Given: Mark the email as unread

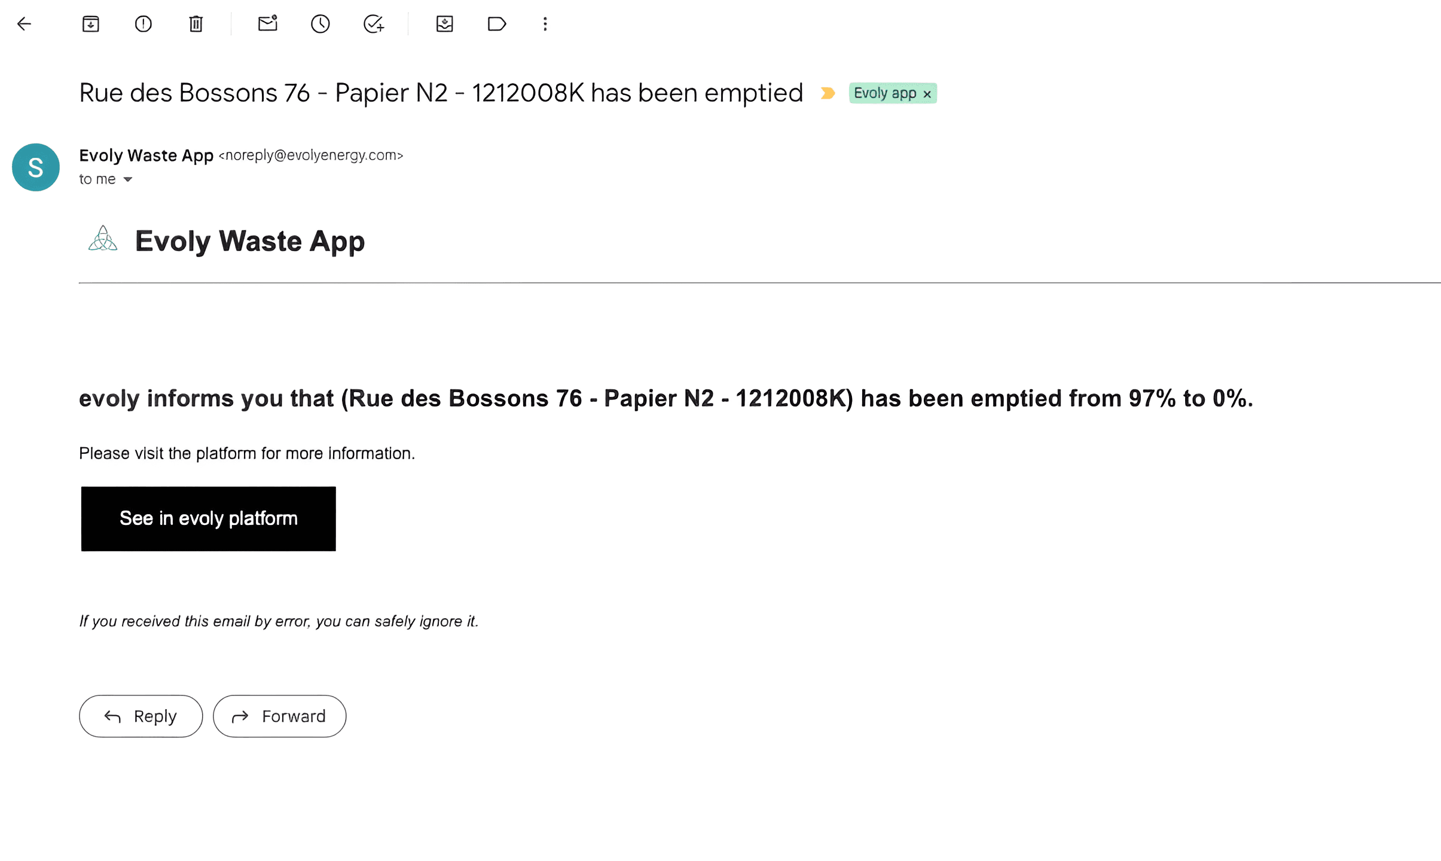Looking at the screenshot, I should point(267,23).
